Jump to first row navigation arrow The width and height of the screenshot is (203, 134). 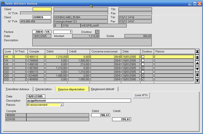(197, 51)
